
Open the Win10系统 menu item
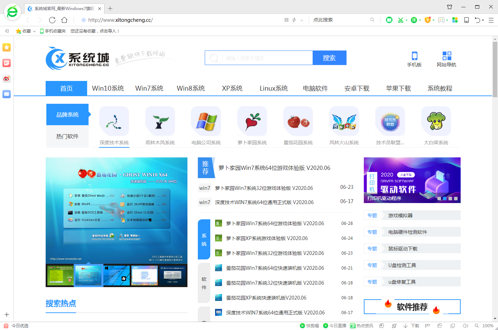point(108,88)
